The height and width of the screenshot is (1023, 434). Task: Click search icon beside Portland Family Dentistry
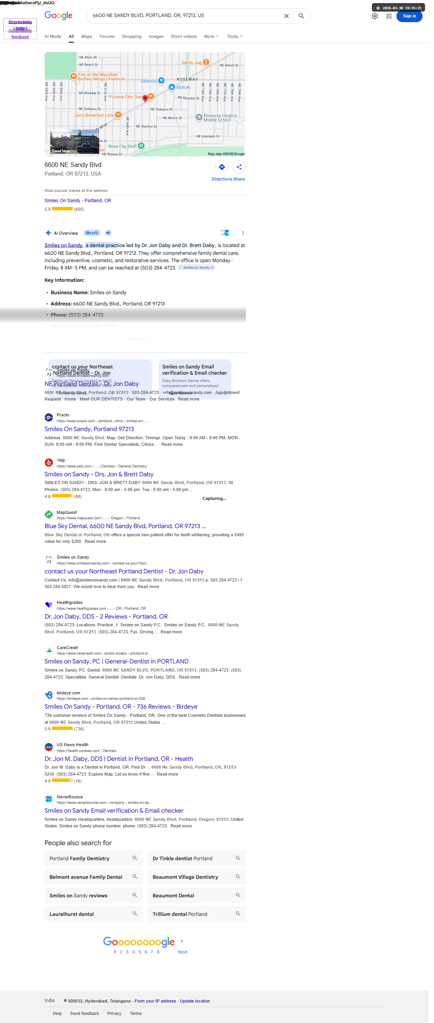pos(134,858)
